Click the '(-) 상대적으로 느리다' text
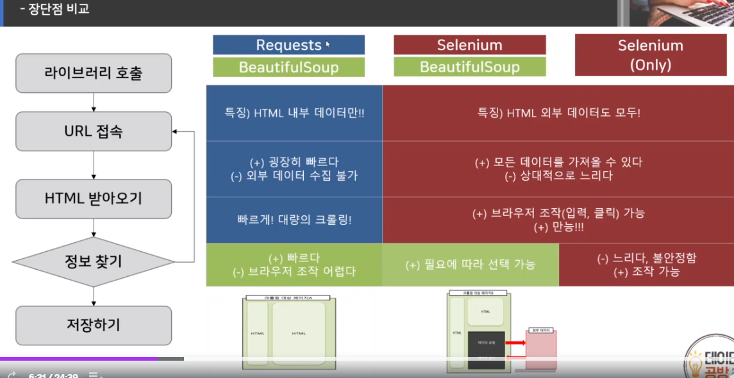Image resolution: width=734 pixels, height=378 pixels. pos(558,176)
